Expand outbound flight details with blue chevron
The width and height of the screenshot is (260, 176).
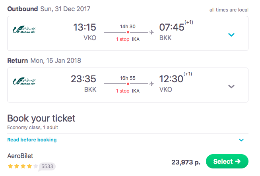pos(231,35)
